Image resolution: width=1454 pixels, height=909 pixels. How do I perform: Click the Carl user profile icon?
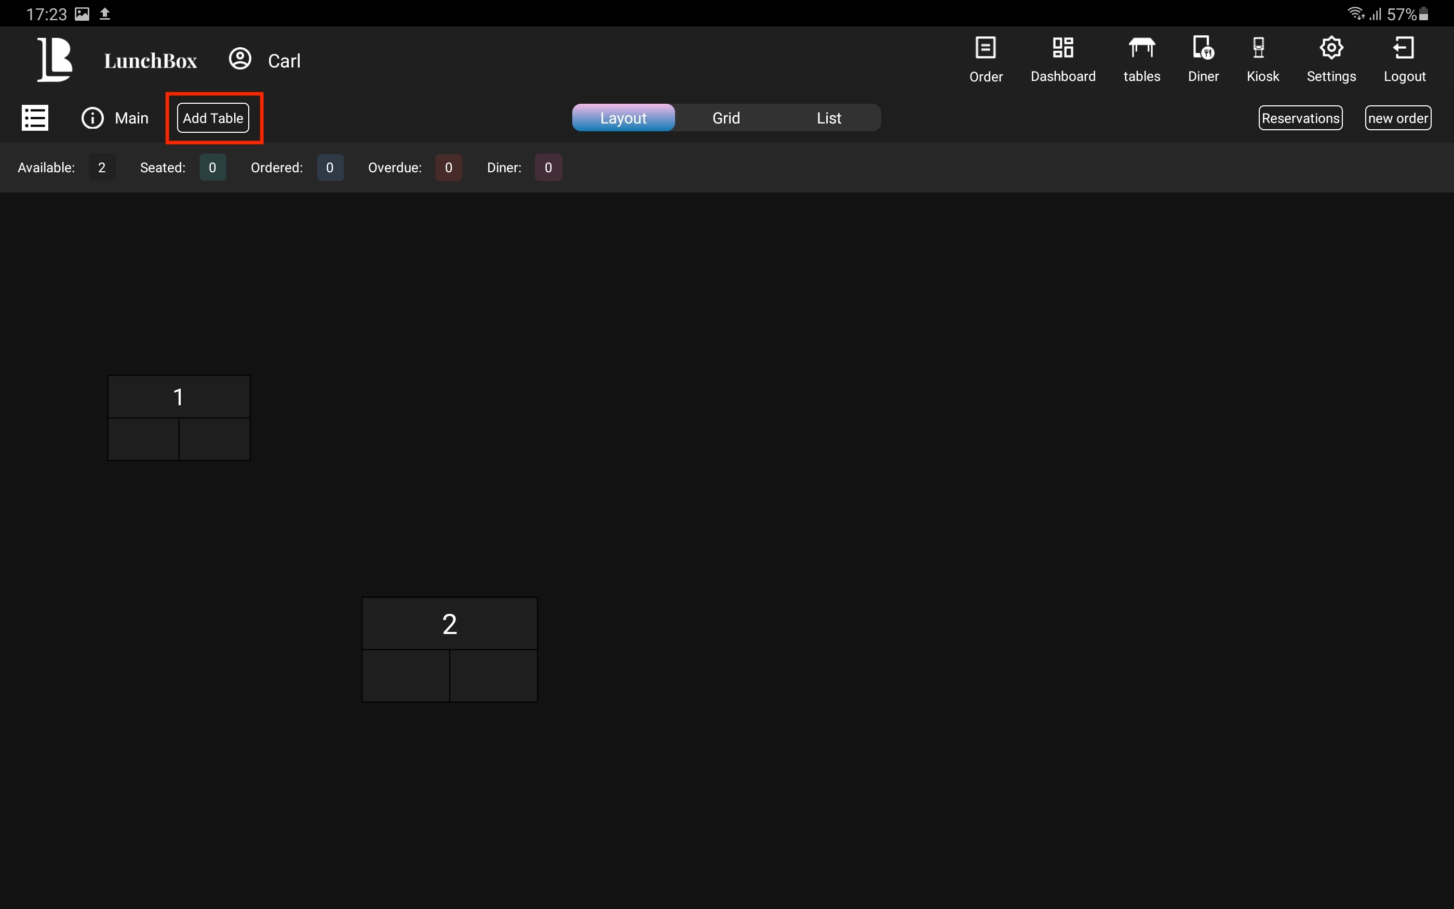(x=240, y=60)
